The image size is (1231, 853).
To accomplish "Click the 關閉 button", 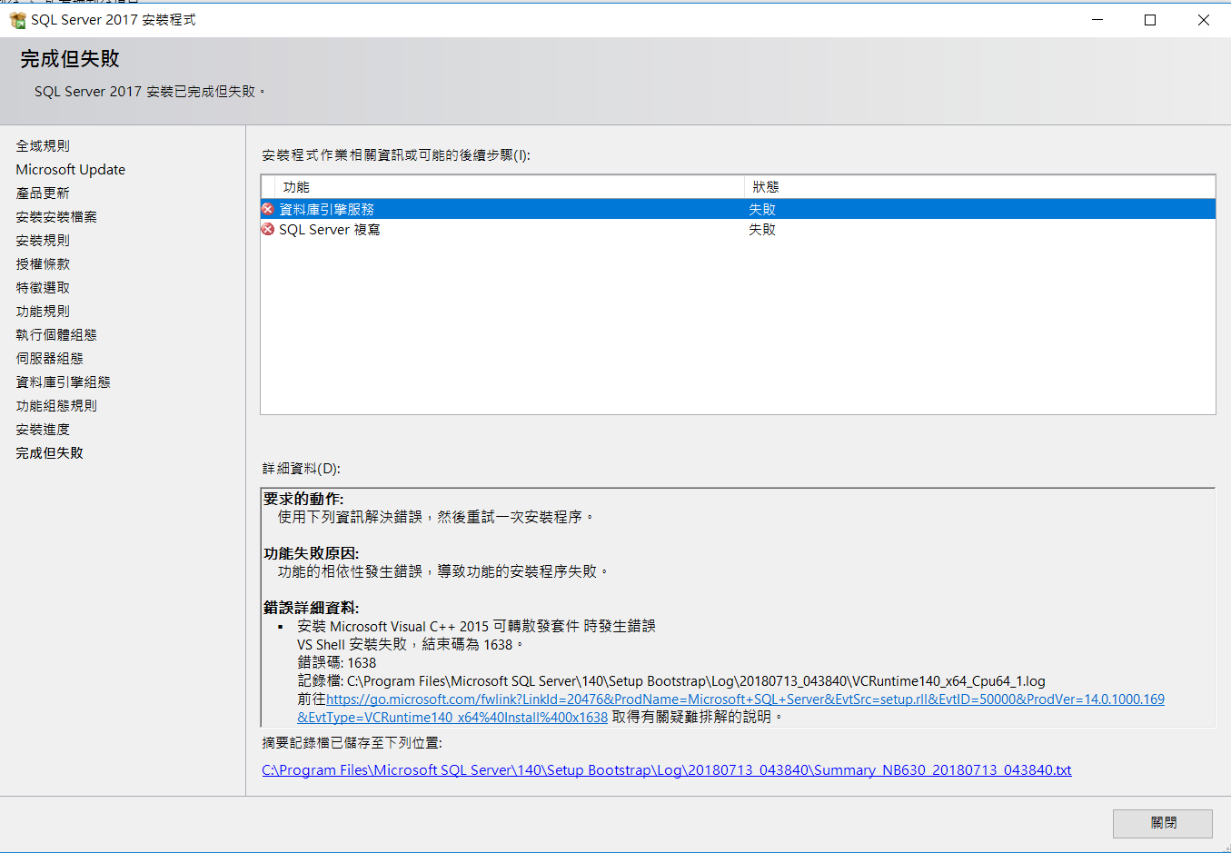I will tap(1163, 823).
